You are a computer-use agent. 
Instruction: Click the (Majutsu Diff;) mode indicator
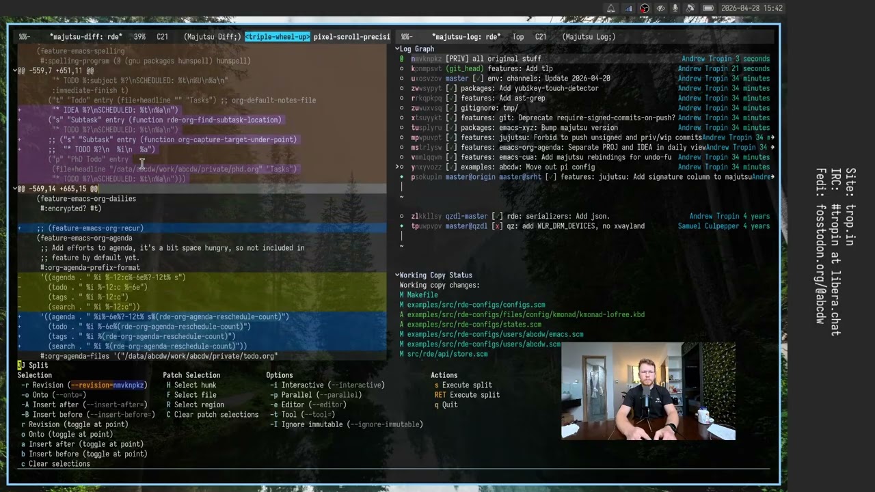click(212, 37)
